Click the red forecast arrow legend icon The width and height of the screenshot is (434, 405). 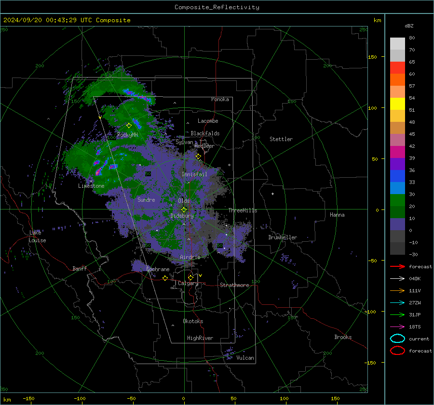397,266
